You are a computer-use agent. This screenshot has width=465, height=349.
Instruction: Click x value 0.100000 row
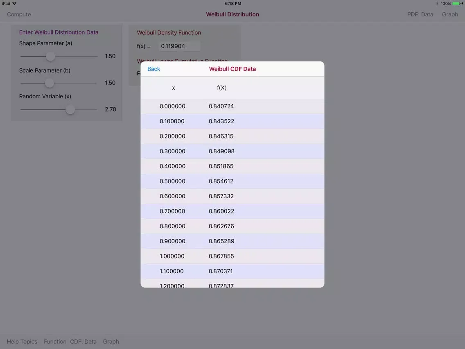[232, 121]
